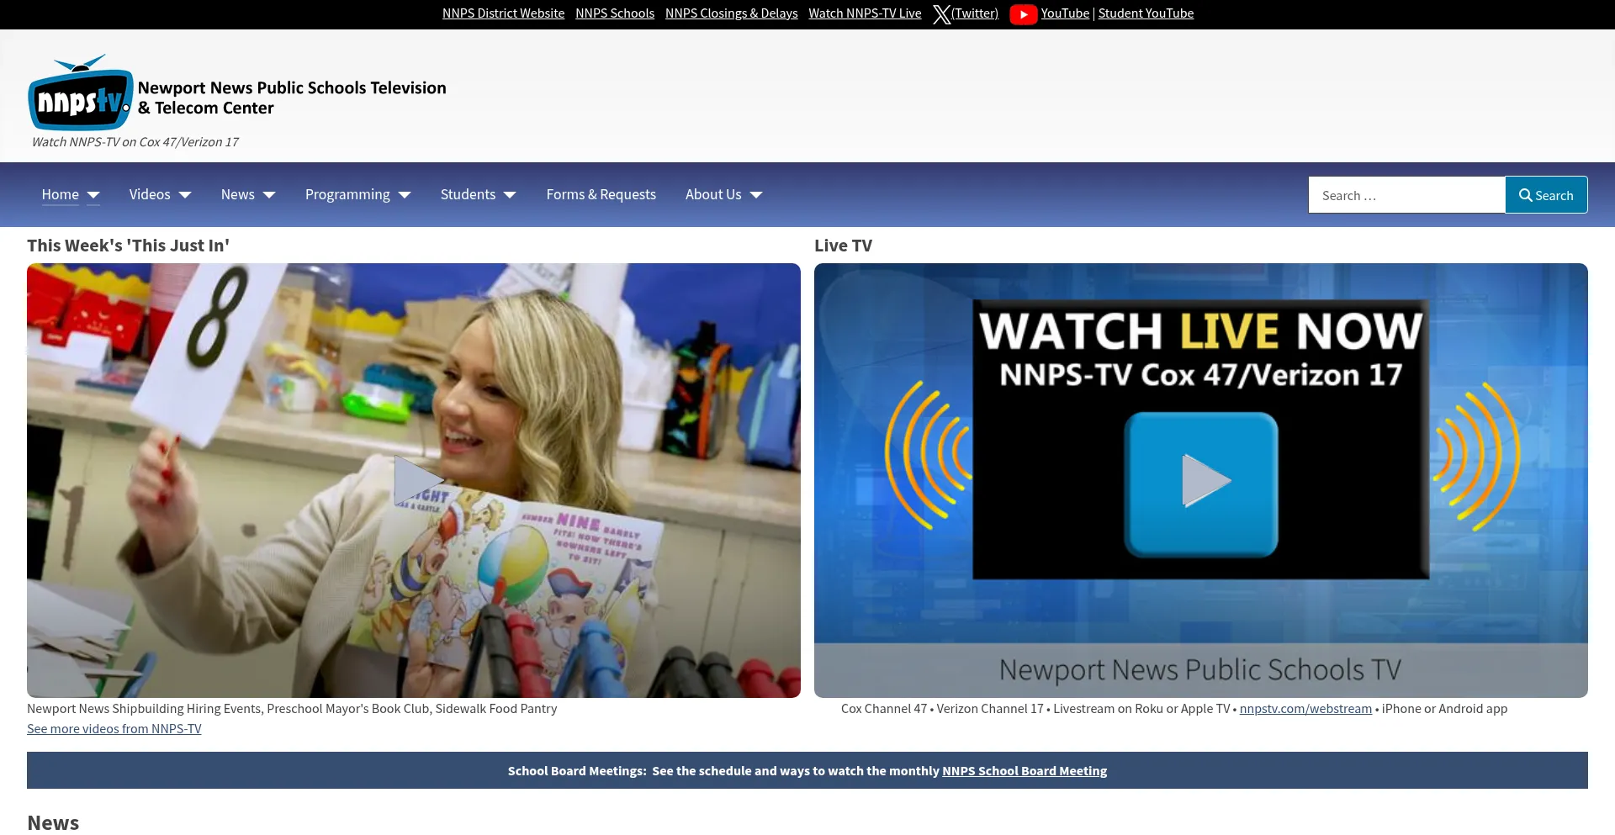The width and height of the screenshot is (1615, 835).
Task: Open NNPS District Website link
Action: click(x=504, y=13)
